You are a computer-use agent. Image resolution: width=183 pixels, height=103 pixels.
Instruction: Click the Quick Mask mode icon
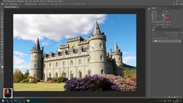tap(2, 70)
